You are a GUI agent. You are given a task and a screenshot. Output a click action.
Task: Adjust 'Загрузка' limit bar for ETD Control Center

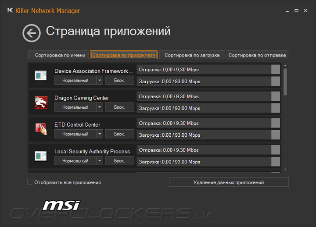point(208,135)
